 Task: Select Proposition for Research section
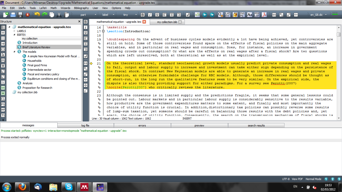tap(37, 88)
